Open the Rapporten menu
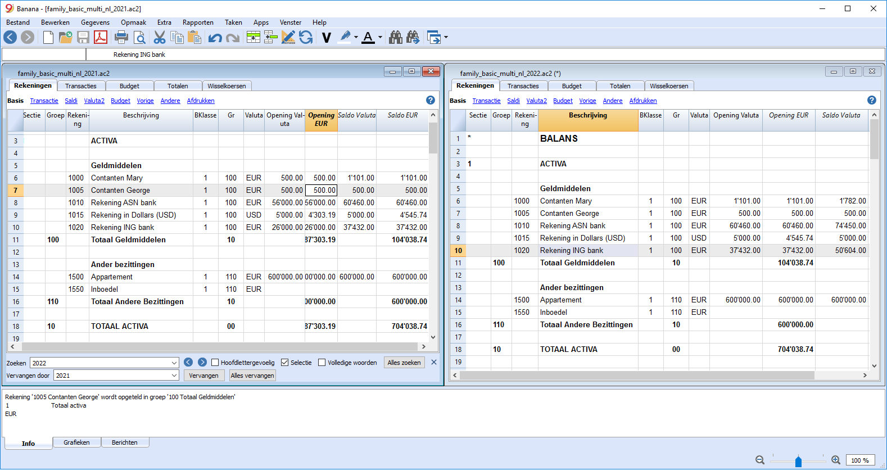The width and height of the screenshot is (887, 470). 198,22
